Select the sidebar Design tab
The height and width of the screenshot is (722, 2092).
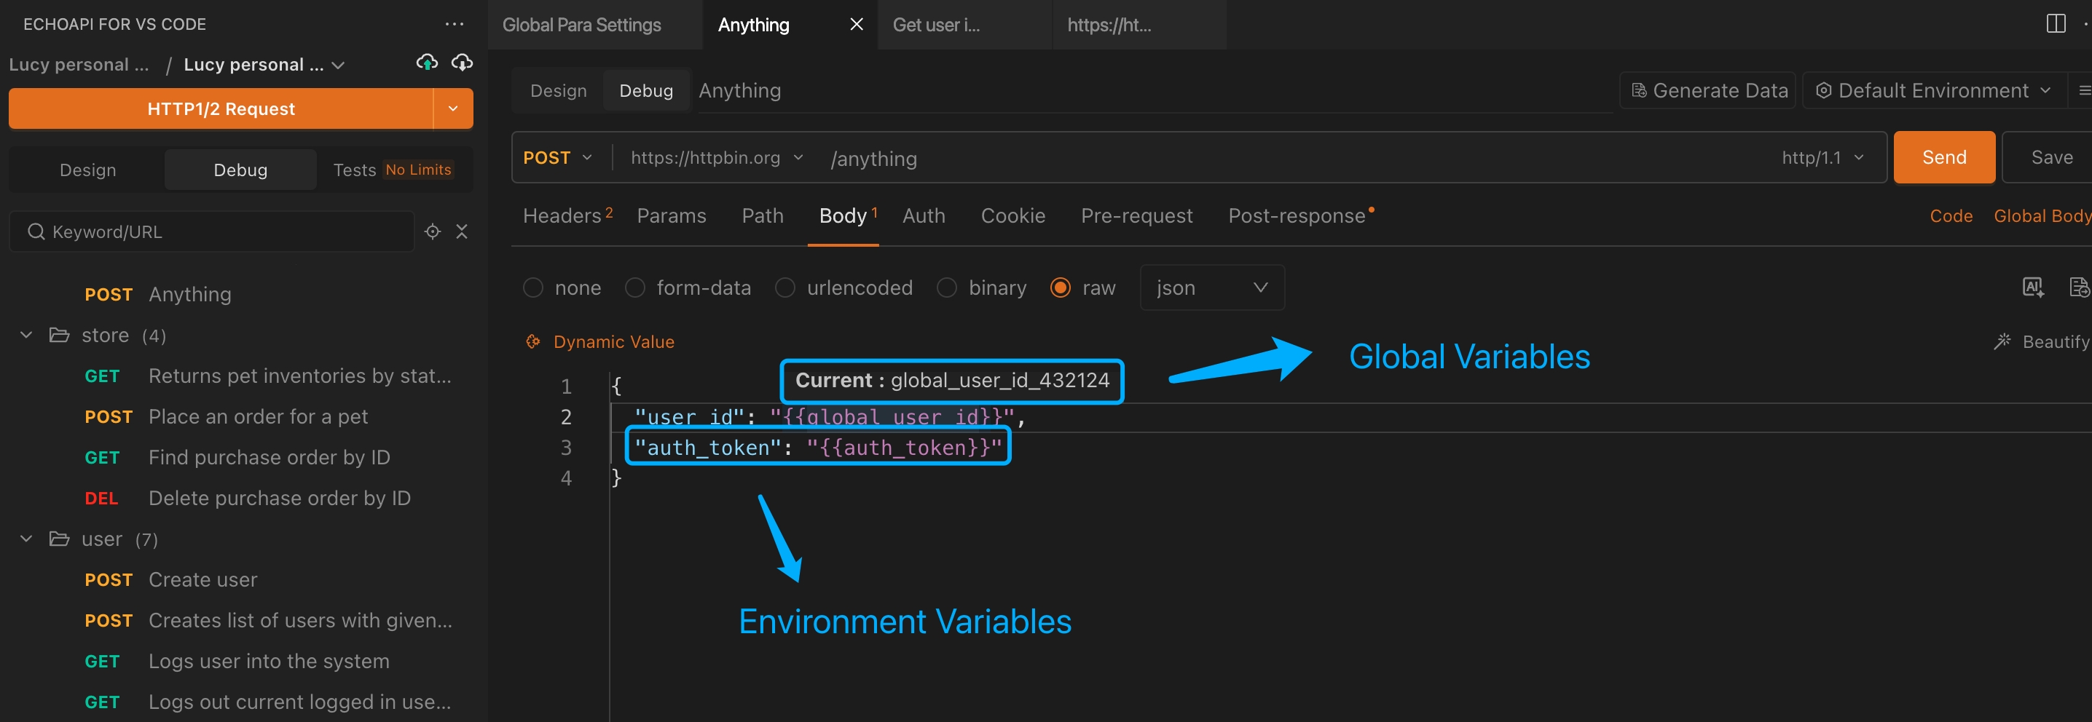pyautogui.click(x=87, y=170)
